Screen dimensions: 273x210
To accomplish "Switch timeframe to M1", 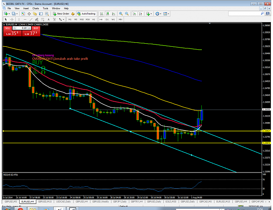I will 70,20.
